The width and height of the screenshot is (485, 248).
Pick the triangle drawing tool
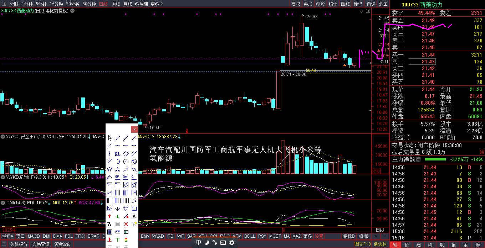point(126,209)
